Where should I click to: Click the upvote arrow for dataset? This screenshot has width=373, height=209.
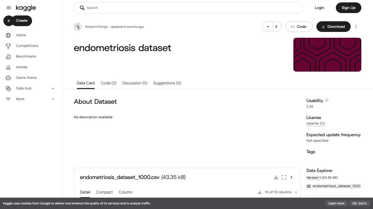point(268,27)
